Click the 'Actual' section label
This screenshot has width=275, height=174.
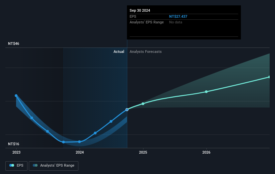[x=119, y=52]
